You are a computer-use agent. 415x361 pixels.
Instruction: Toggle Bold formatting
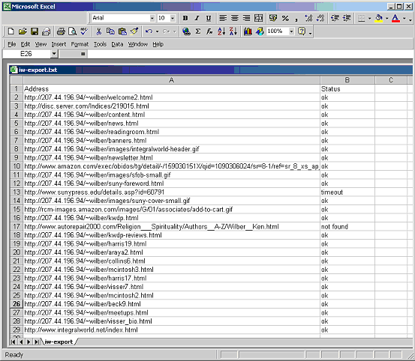click(185, 18)
